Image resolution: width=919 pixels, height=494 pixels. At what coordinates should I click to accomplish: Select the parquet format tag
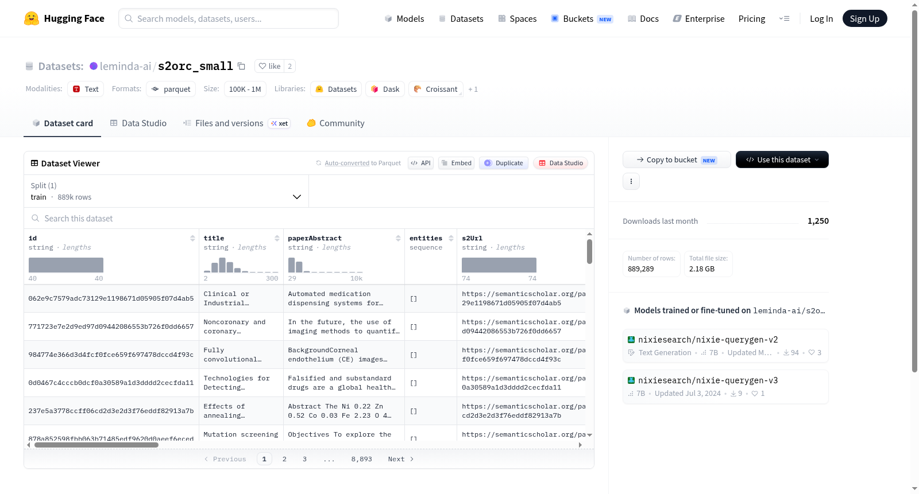point(171,89)
